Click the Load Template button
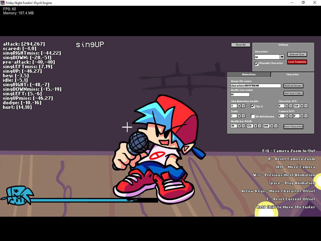This screenshot has height=241, width=321. 297,62
